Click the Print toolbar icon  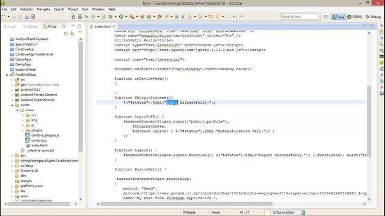click(26, 17)
